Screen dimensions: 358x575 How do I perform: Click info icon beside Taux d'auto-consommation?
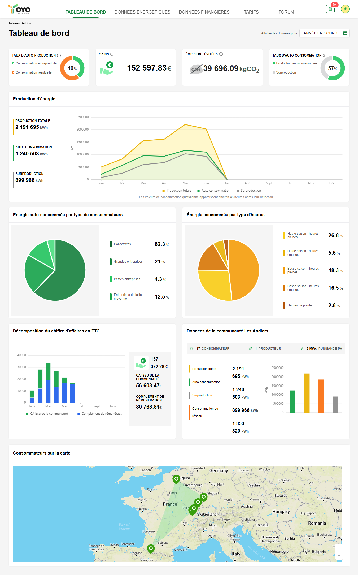coord(325,55)
